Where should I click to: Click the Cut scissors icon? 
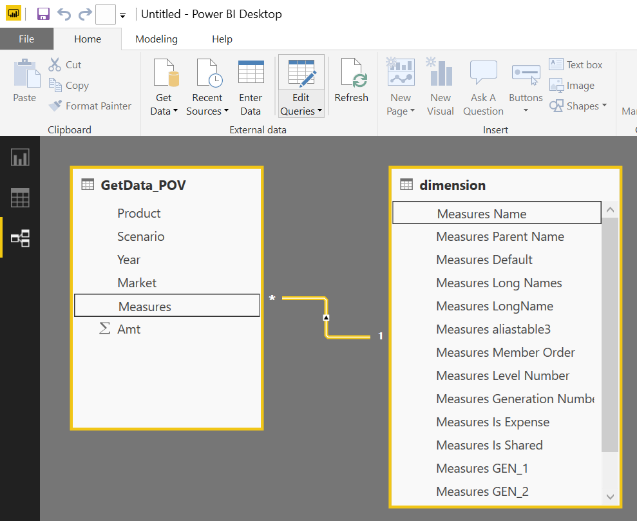tap(55, 64)
